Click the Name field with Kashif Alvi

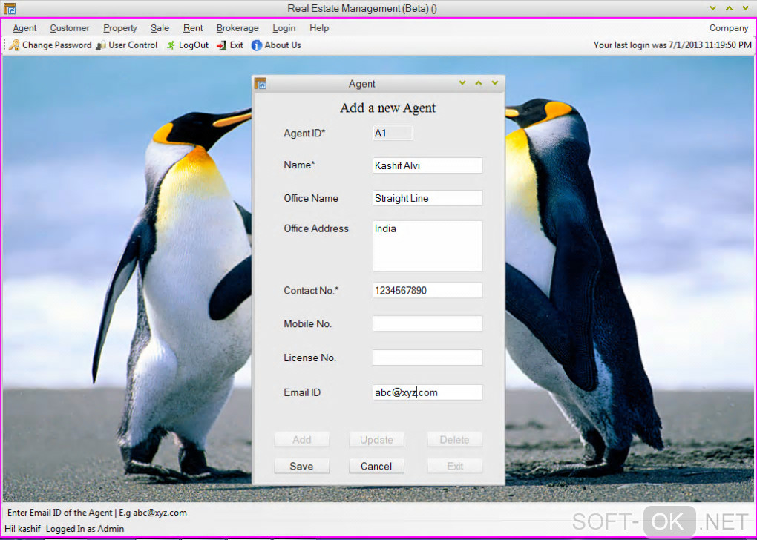[427, 165]
